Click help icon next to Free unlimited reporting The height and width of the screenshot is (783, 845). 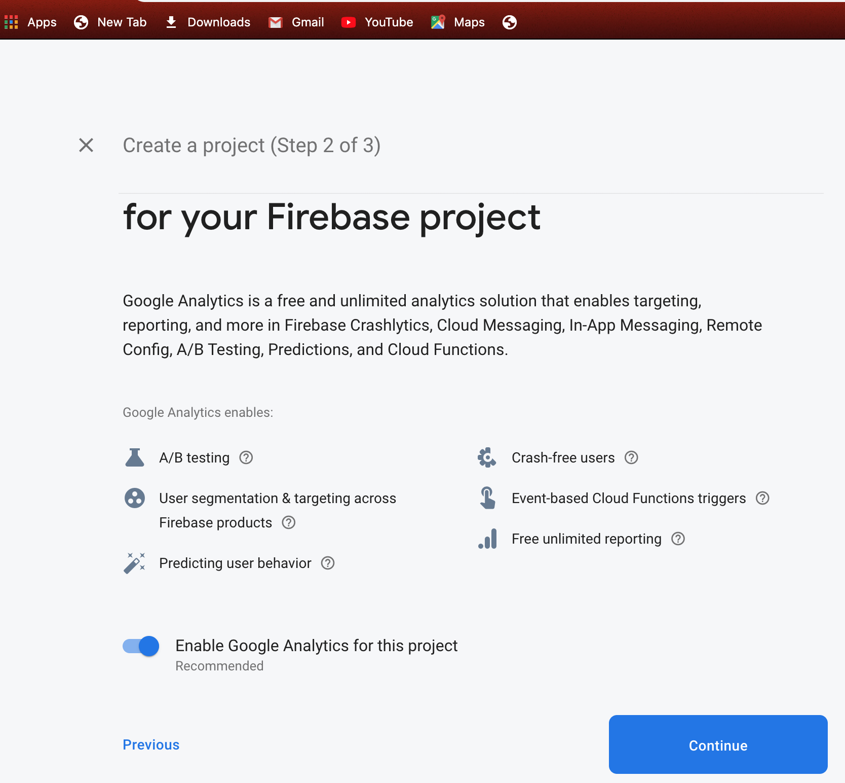point(678,539)
